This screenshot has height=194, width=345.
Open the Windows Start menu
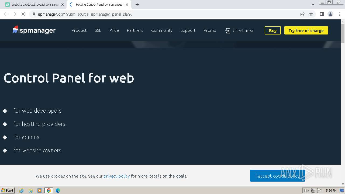(x=8, y=190)
